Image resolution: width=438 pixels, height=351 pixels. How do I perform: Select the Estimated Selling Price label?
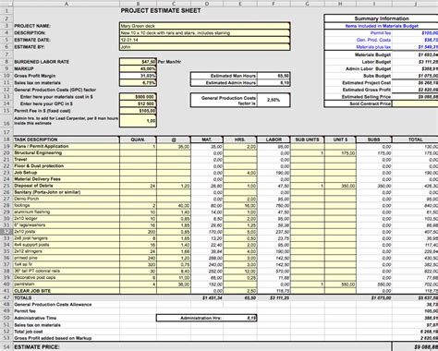[x=366, y=97]
